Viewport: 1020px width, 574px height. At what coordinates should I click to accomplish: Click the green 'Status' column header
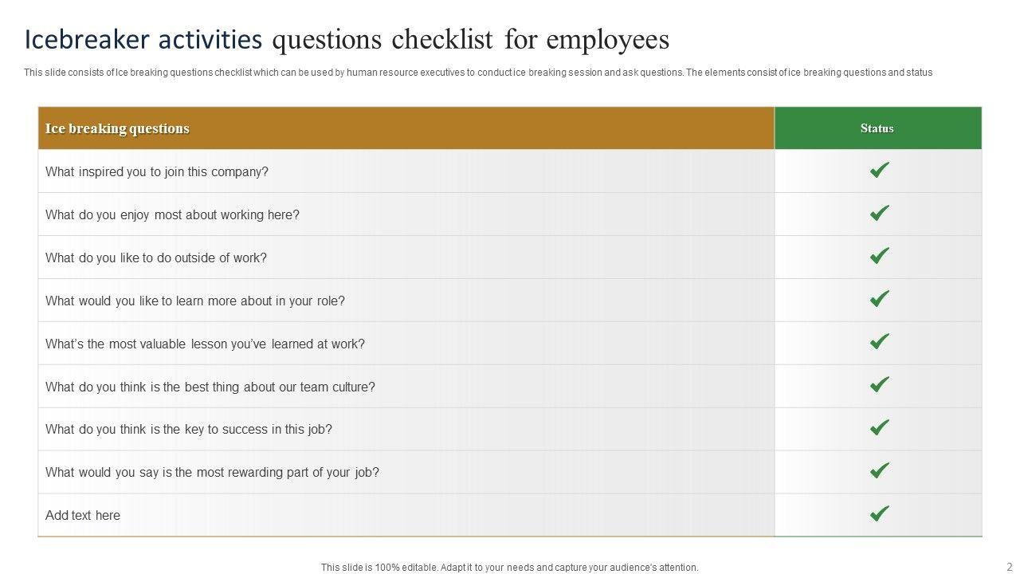(877, 128)
